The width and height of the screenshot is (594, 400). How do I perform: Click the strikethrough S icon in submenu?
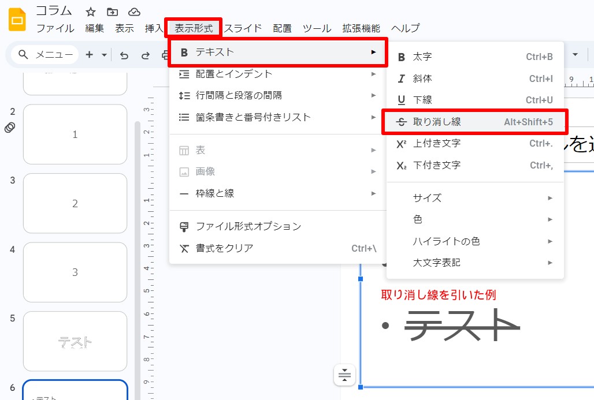401,122
